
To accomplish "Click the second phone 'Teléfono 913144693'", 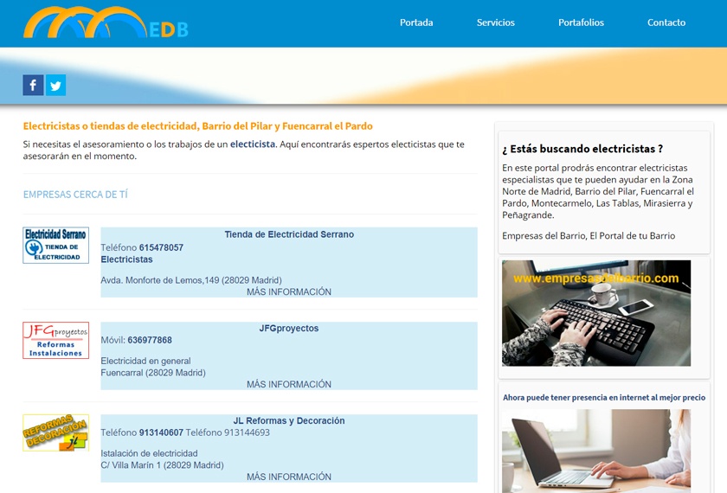I will coord(228,432).
